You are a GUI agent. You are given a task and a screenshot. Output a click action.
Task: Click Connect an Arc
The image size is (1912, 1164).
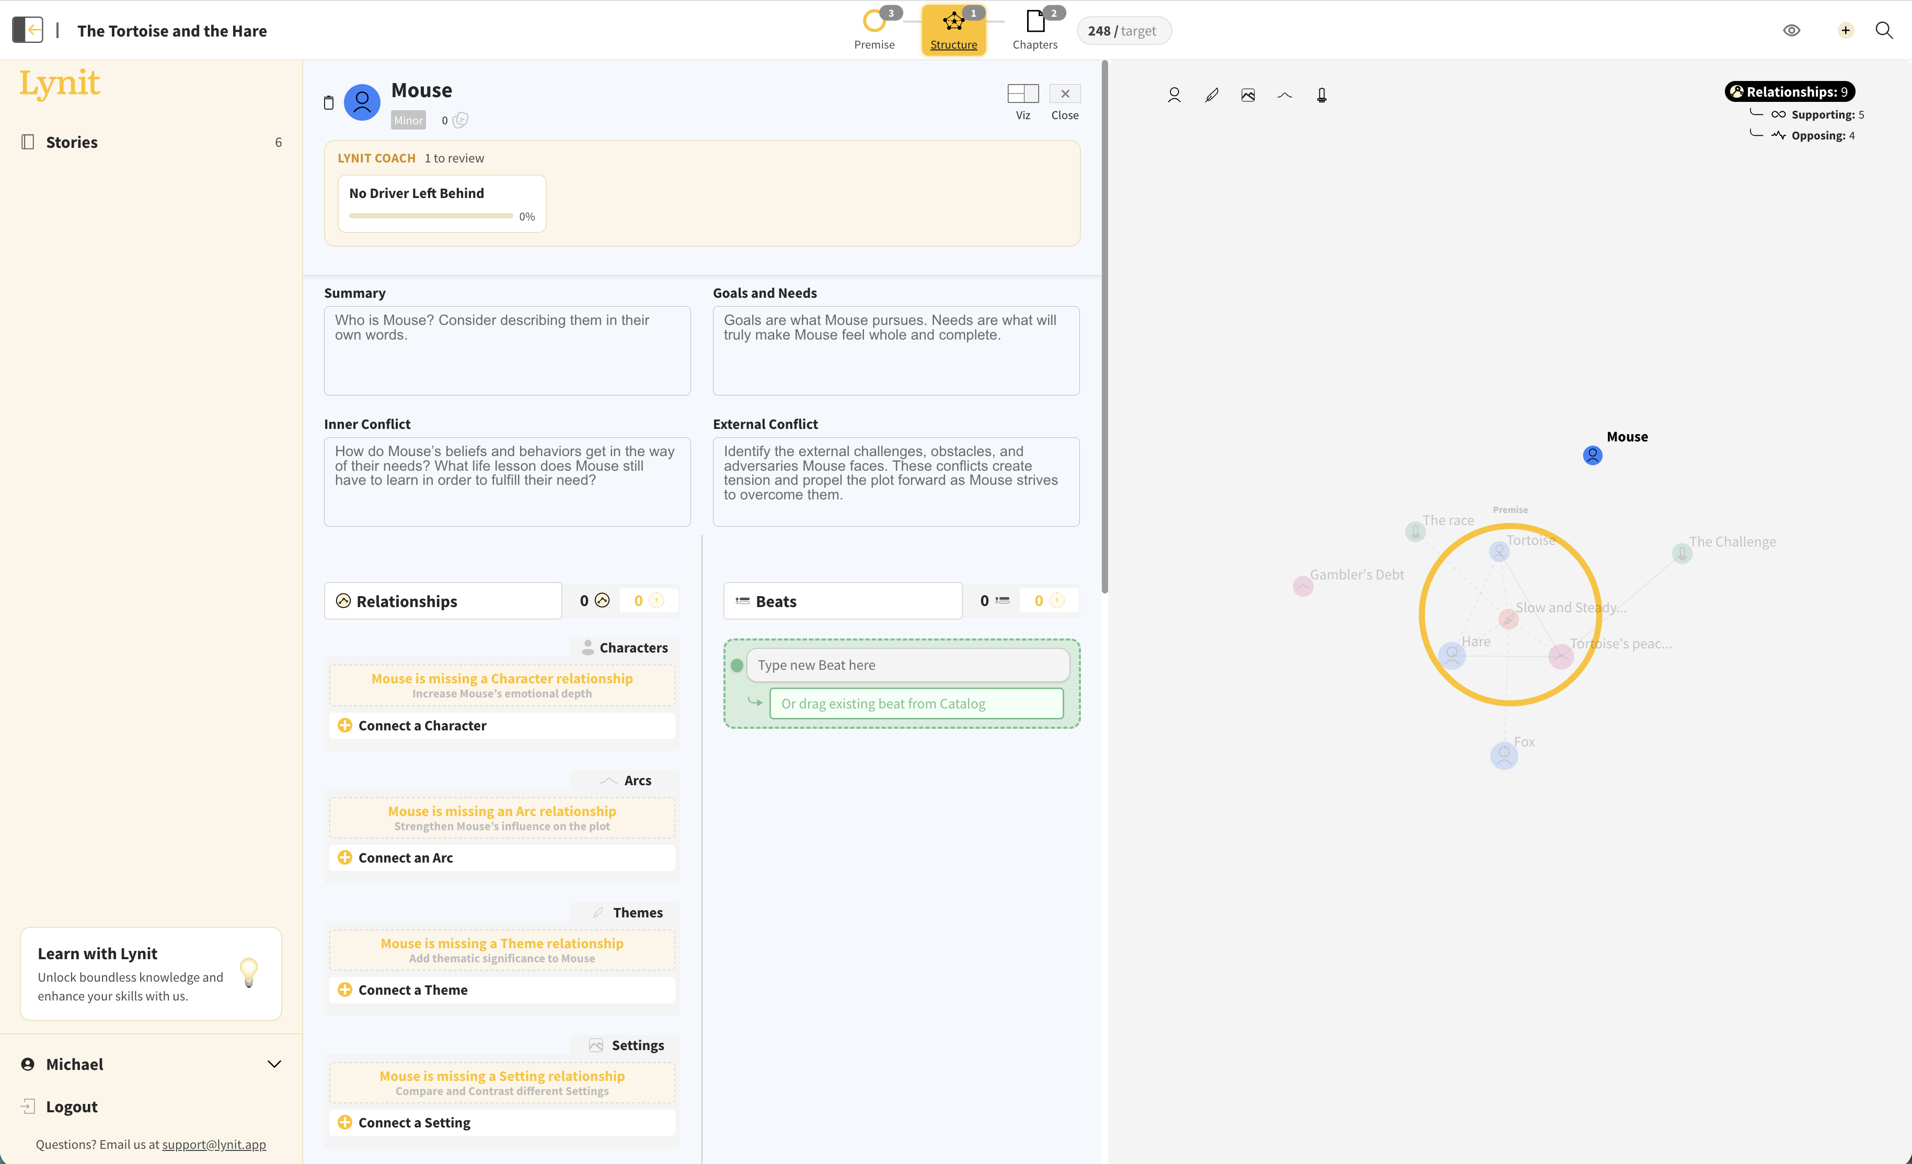502,858
